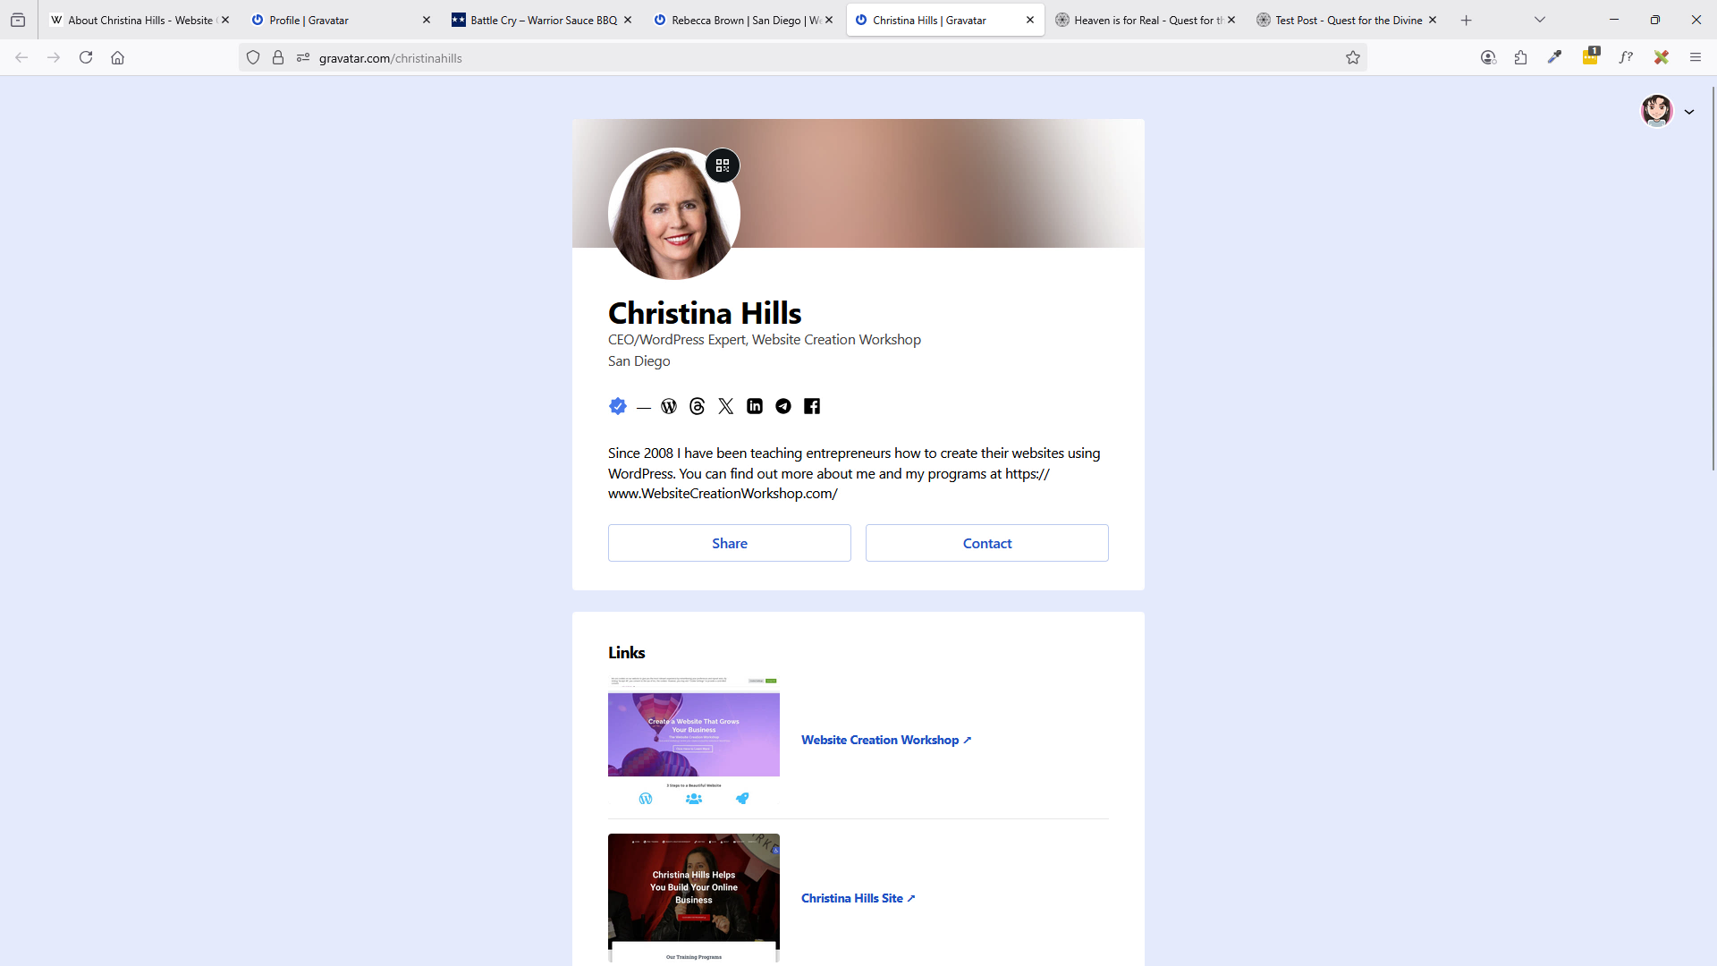Click the Share button
This screenshot has width=1717, height=966.
pos(730,543)
